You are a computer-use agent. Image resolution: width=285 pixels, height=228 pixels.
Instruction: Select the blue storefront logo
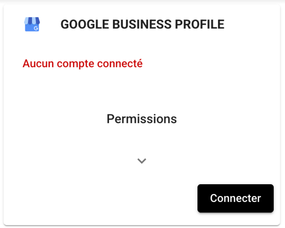[32, 24]
